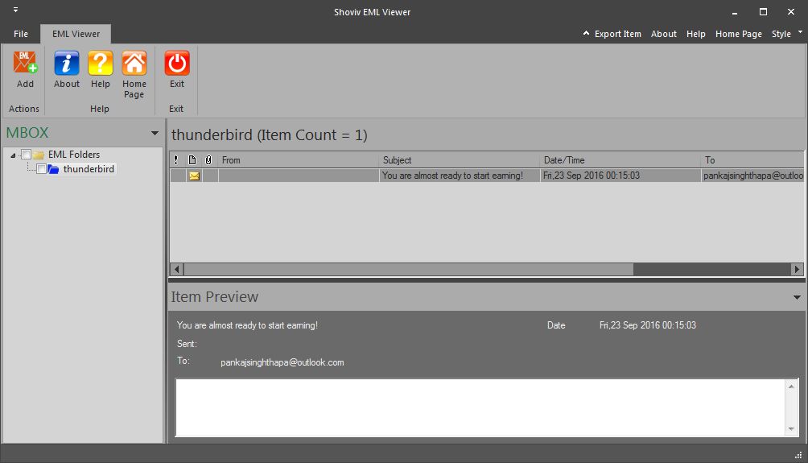Sort emails by the Subject column header
This screenshot has height=463, width=808.
[459, 160]
